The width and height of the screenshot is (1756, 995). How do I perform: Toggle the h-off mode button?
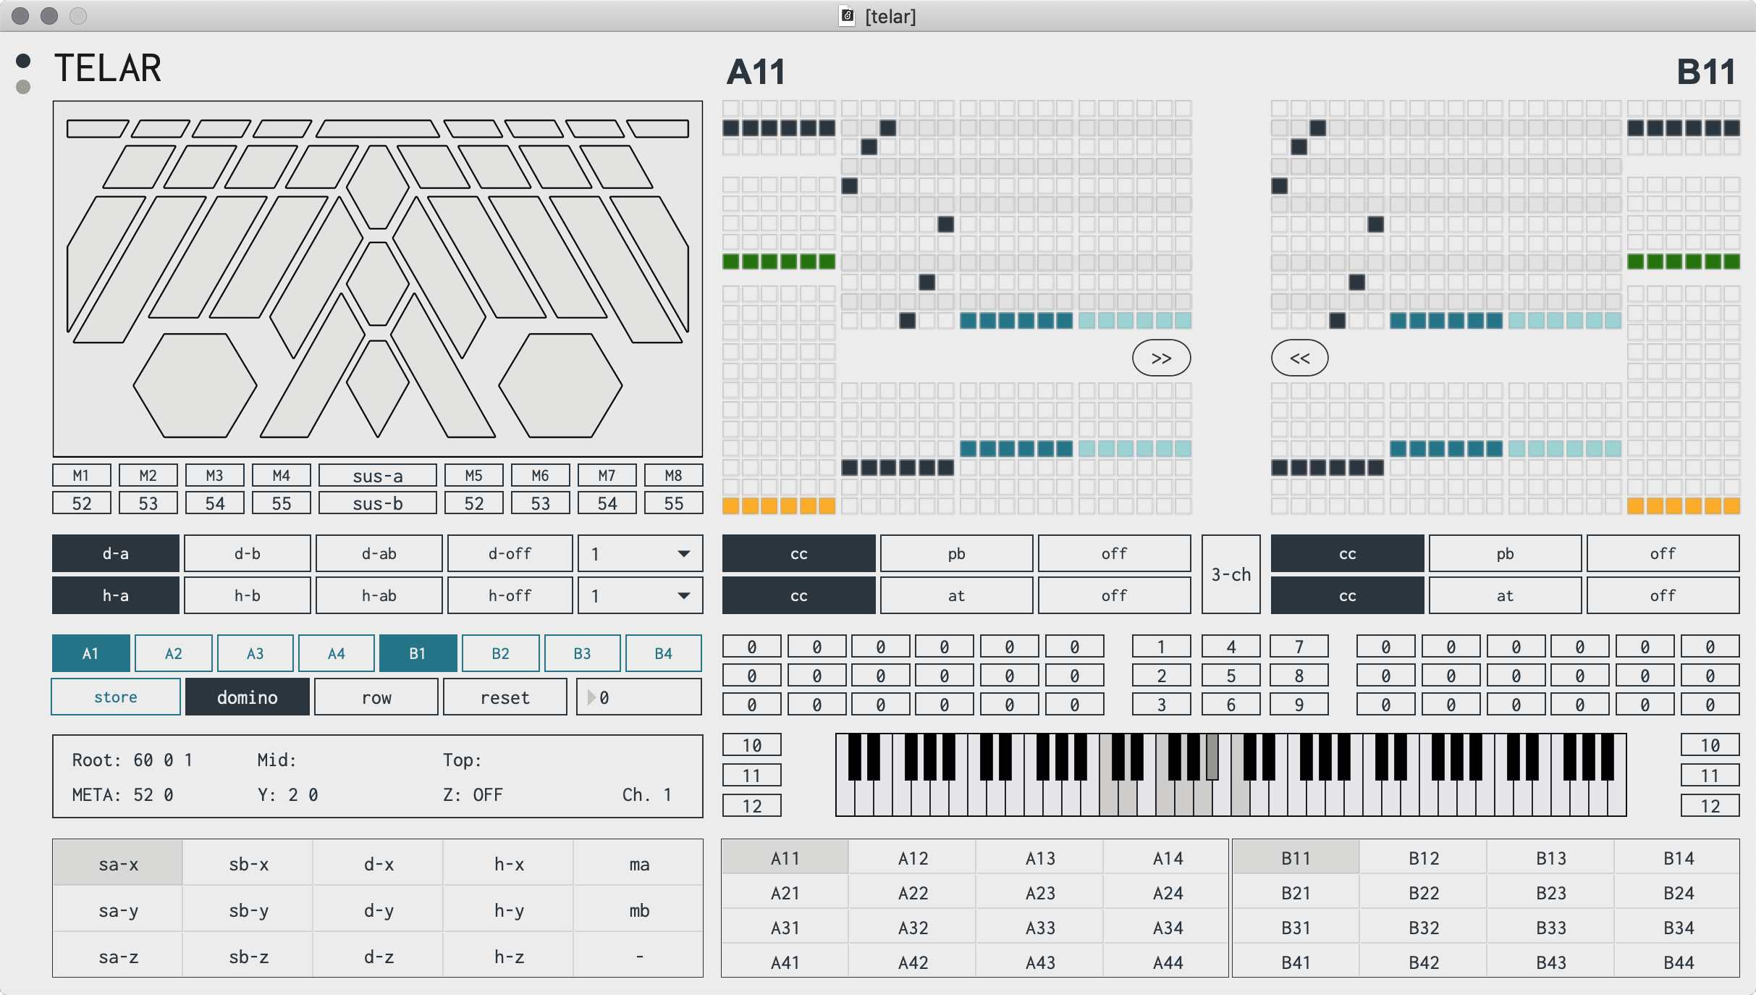510,596
